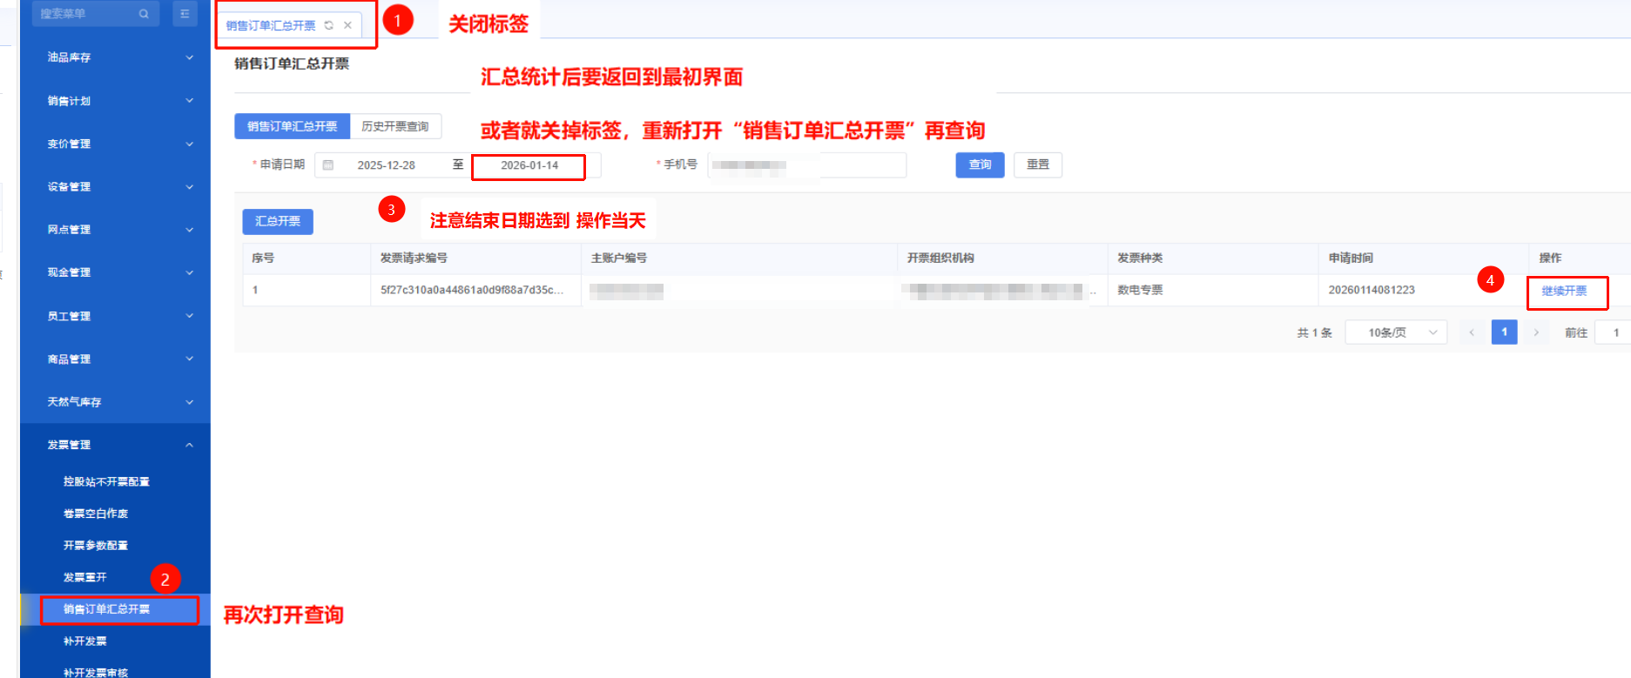Refresh the 销售订单汇总开票 tab via reload icon
1631x678 pixels.
coord(329,25)
